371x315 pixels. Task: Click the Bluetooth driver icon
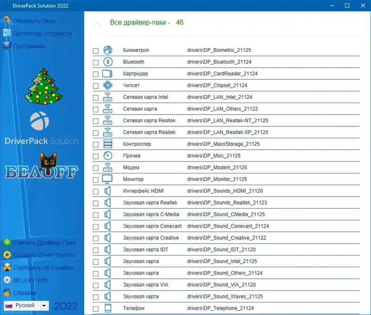pyautogui.click(x=108, y=62)
